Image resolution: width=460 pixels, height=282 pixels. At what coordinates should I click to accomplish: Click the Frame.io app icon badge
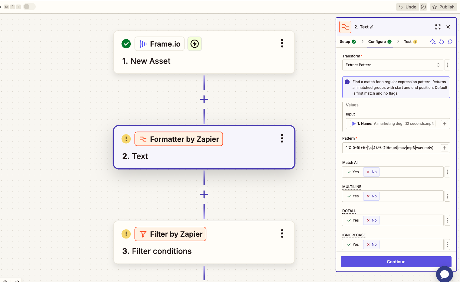[x=159, y=44]
